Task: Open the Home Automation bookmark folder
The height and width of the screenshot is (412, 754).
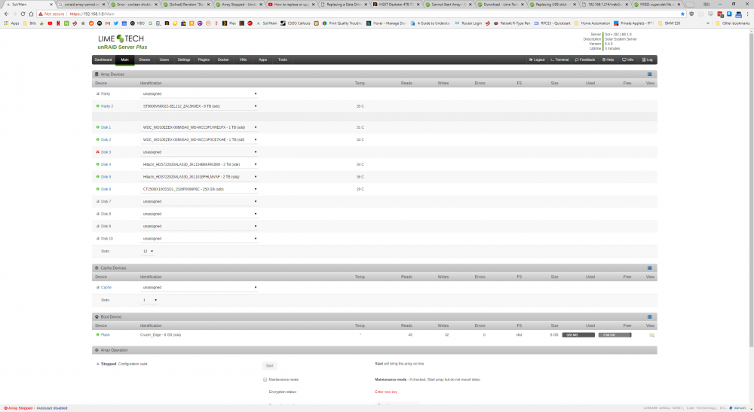Action: point(592,23)
